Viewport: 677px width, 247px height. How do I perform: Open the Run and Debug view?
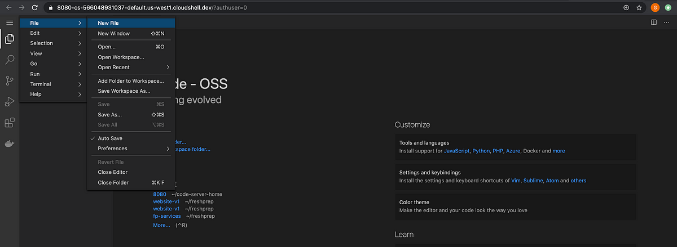point(10,101)
